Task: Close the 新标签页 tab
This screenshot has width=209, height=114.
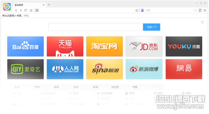Action: [x=44, y=5]
